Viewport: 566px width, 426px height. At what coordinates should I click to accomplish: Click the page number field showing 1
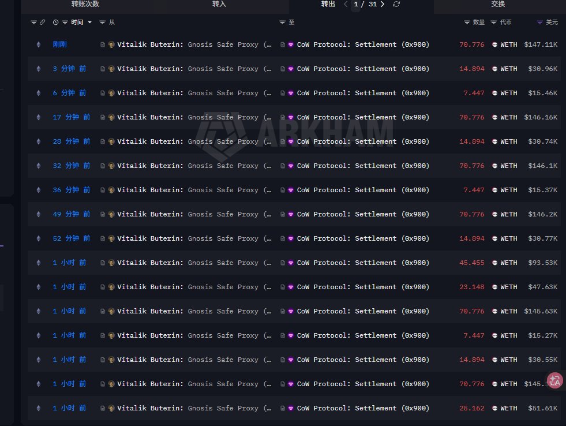[356, 5]
